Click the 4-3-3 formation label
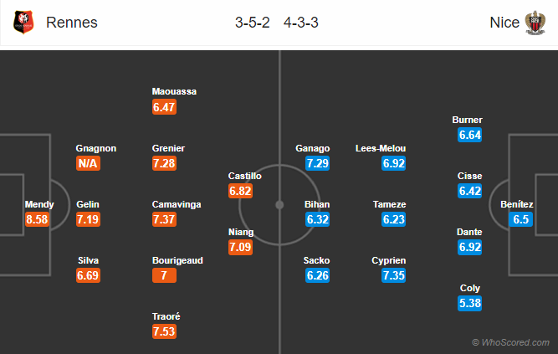Screen dimensions: 558x354 (x=300, y=23)
